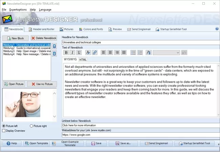Insert a bulleted list

point(133,53)
